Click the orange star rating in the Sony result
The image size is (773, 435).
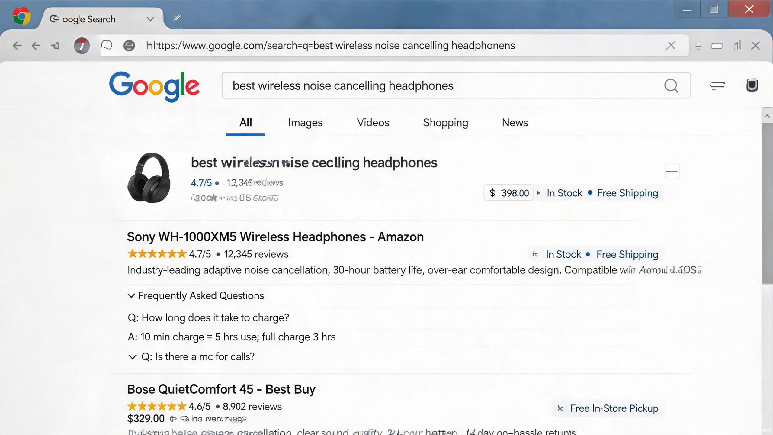click(157, 254)
